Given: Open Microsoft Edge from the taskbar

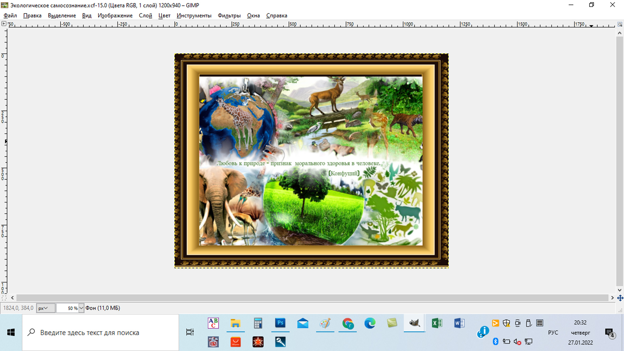Looking at the screenshot, I should (x=370, y=323).
